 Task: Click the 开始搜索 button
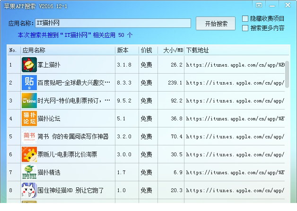216,24
